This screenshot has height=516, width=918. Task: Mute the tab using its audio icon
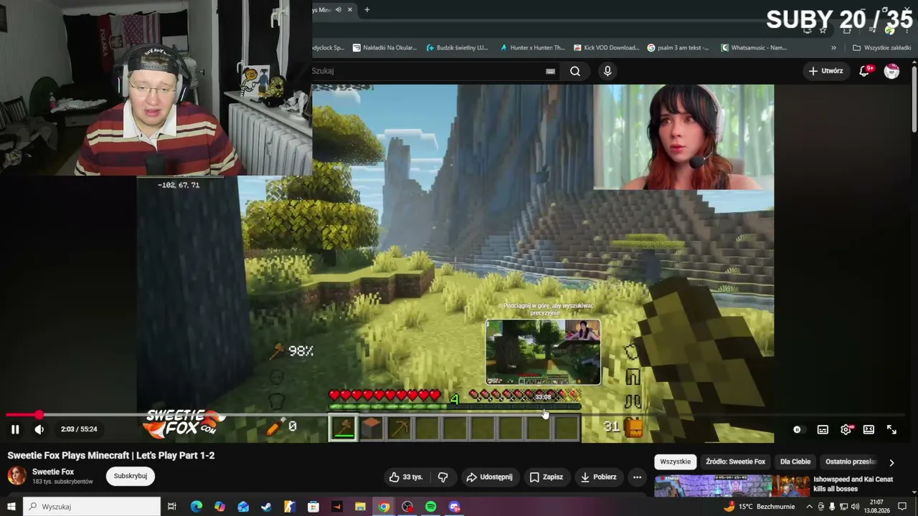pos(339,10)
